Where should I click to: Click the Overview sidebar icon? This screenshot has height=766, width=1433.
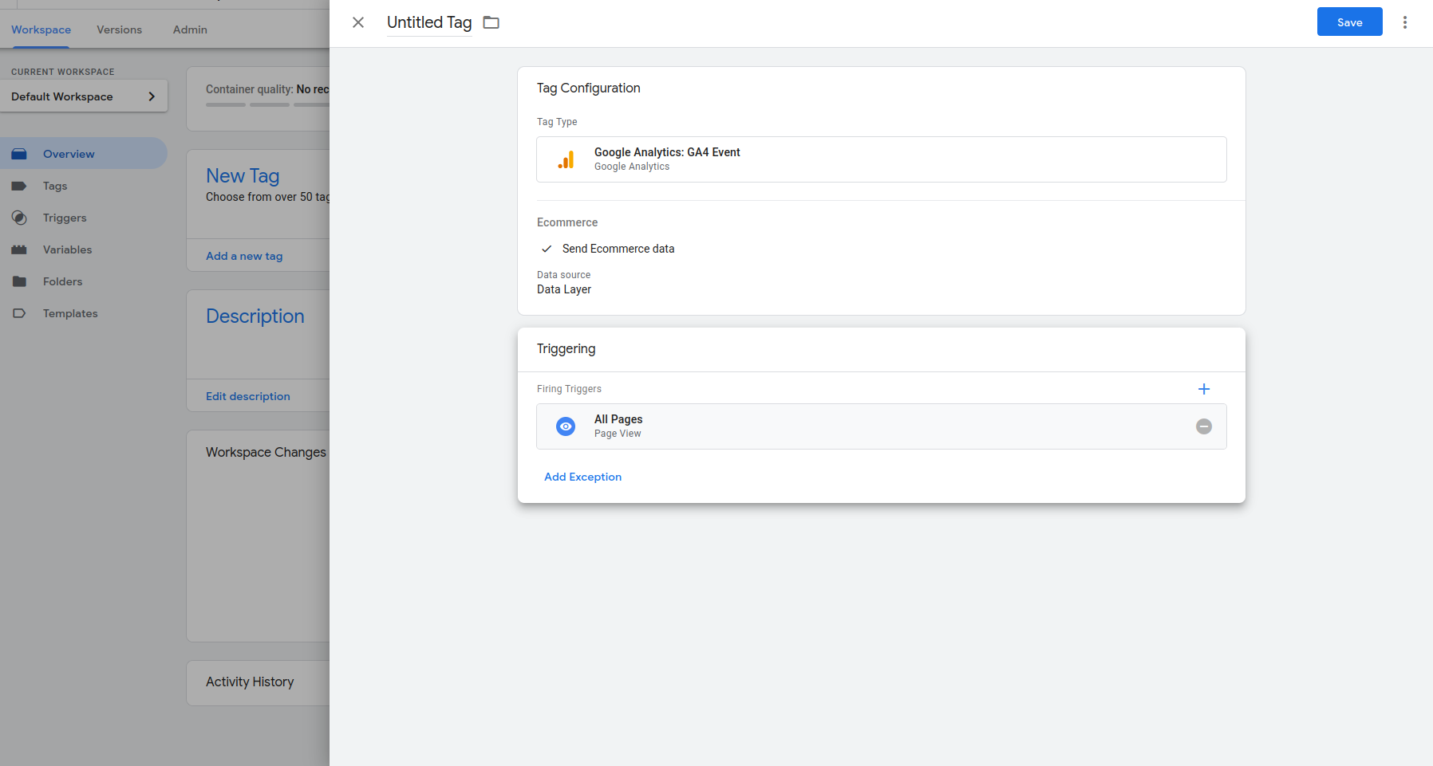point(19,154)
